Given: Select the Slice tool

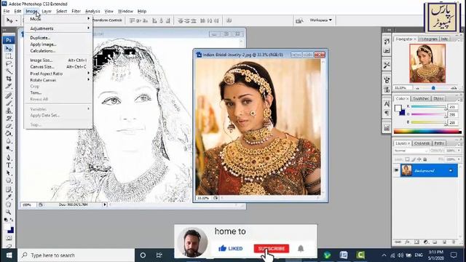Looking at the screenshot, I should (9, 86).
